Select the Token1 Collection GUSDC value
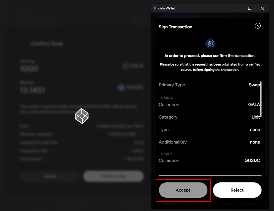 click(252, 160)
